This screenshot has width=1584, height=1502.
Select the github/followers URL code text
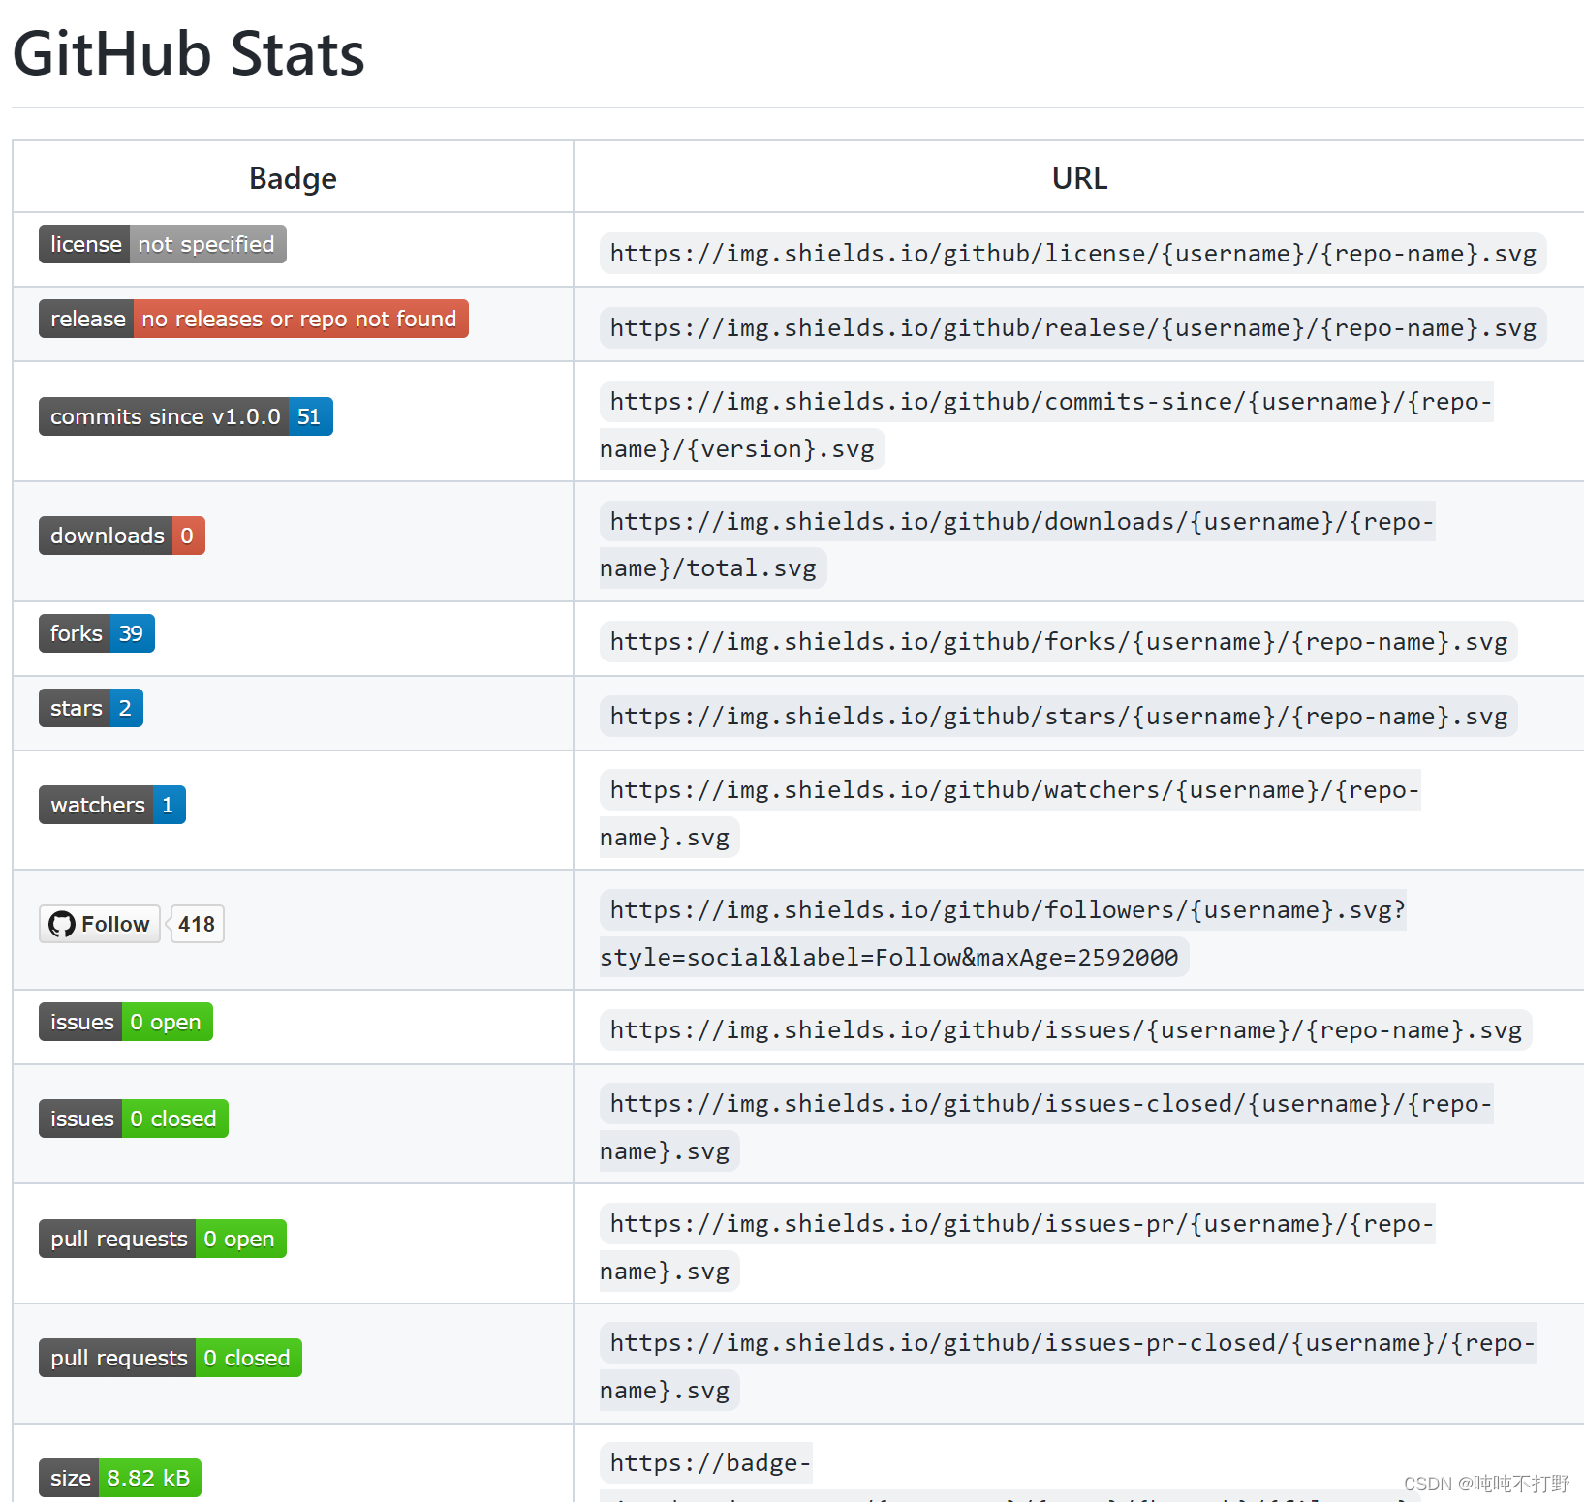coord(1004,910)
